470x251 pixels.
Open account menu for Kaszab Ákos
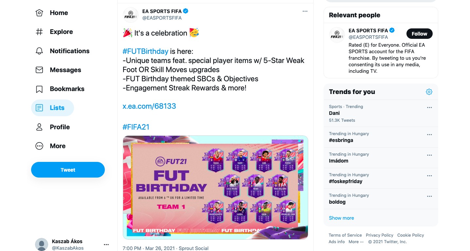click(x=106, y=244)
